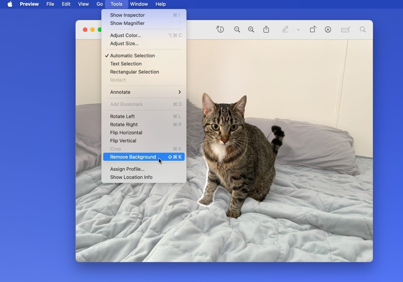Open the Window menu
This screenshot has width=403, height=282.
tap(139, 4)
